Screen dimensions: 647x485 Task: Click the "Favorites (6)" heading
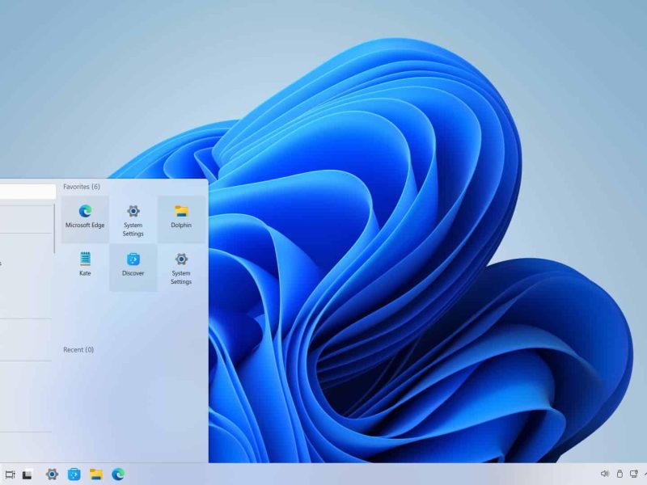coord(82,187)
